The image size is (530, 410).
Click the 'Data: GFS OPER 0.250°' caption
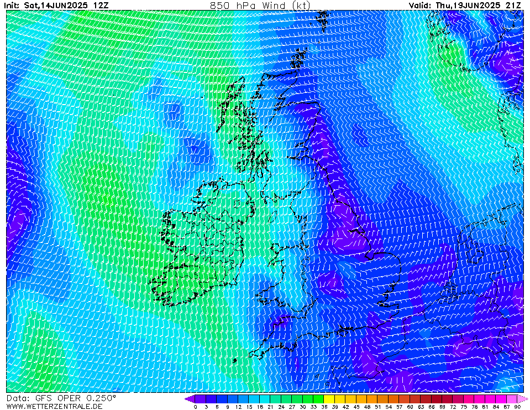coord(61,398)
